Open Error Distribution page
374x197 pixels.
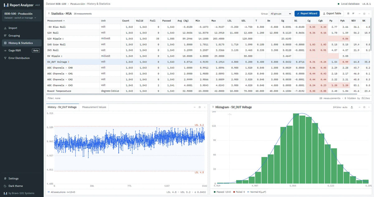click(x=22, y=58)
